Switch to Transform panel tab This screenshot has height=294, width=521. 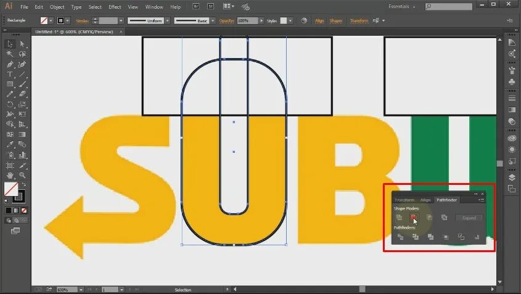point(404,200)
